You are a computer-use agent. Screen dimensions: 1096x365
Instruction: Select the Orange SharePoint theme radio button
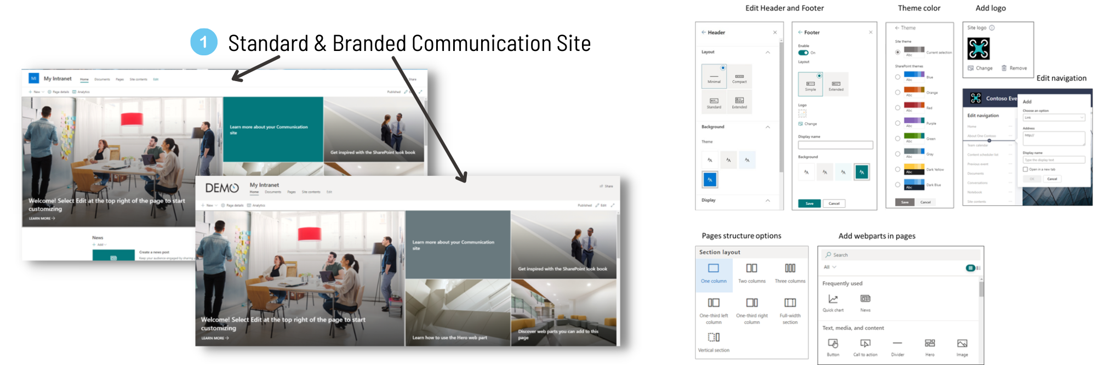point(898,93)
